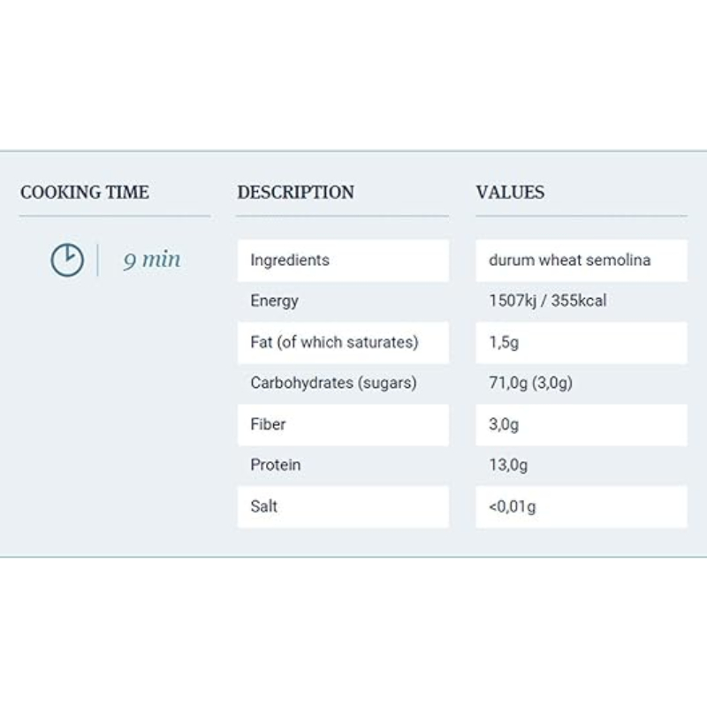The image size is (707, 707).
Task: Click the 3,0g fiber value cell
Action: (581, 424)
